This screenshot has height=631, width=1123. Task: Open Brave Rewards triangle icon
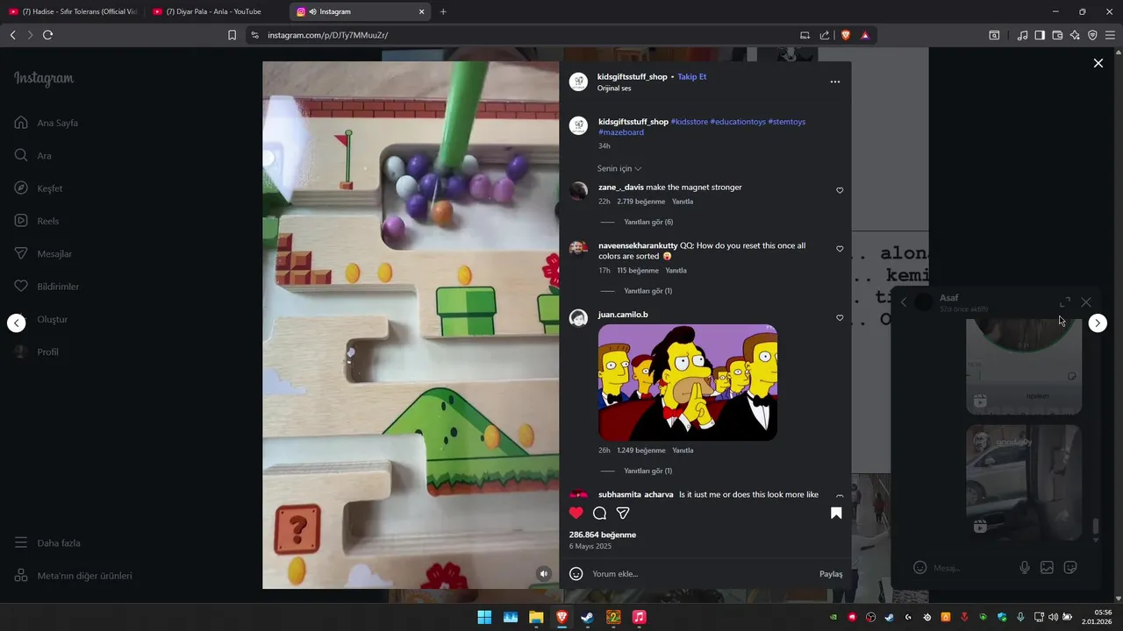865,35
